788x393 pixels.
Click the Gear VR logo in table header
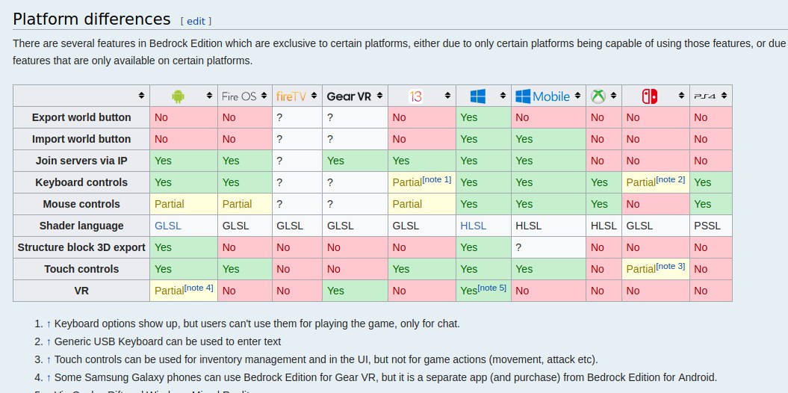pyautogui.click(x=349, y=96)
